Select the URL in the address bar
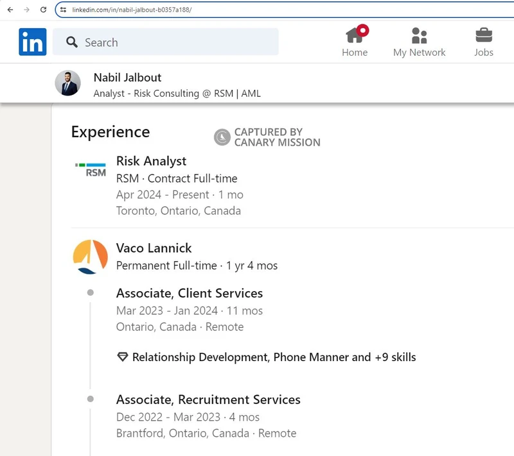Screen dimensions: 514x456 (x=132, y=10)
